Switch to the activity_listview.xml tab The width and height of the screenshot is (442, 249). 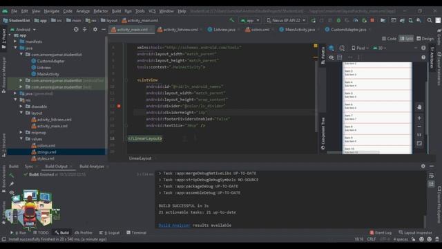(x=180, y=29)
